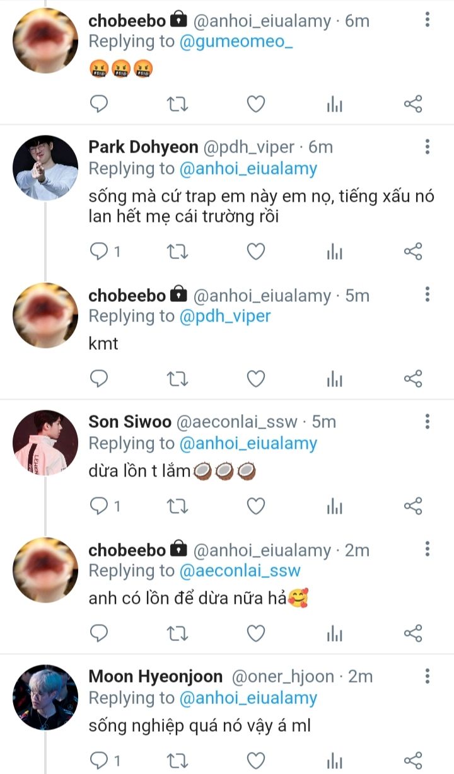
Task: Open more options menu for Son Siwoo's tweet
Action: [x=428, y=422]
